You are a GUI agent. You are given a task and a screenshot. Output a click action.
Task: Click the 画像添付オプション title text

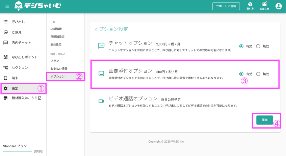tap(131, 71)
